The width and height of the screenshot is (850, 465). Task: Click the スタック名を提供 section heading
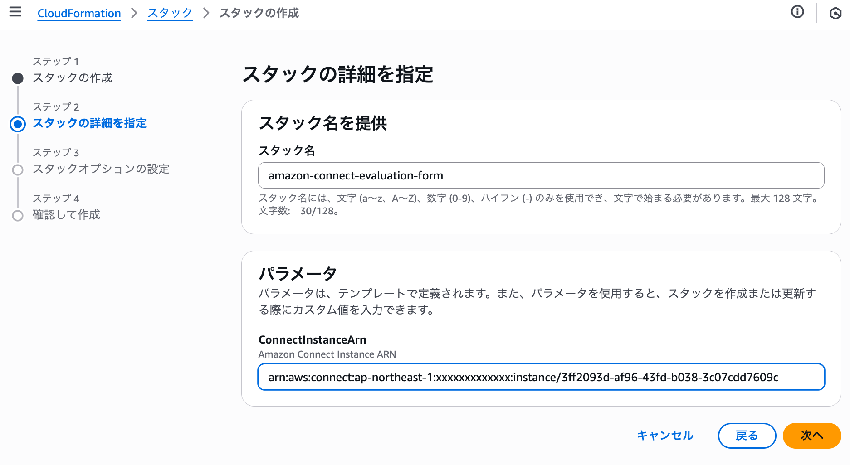point(322,123)
